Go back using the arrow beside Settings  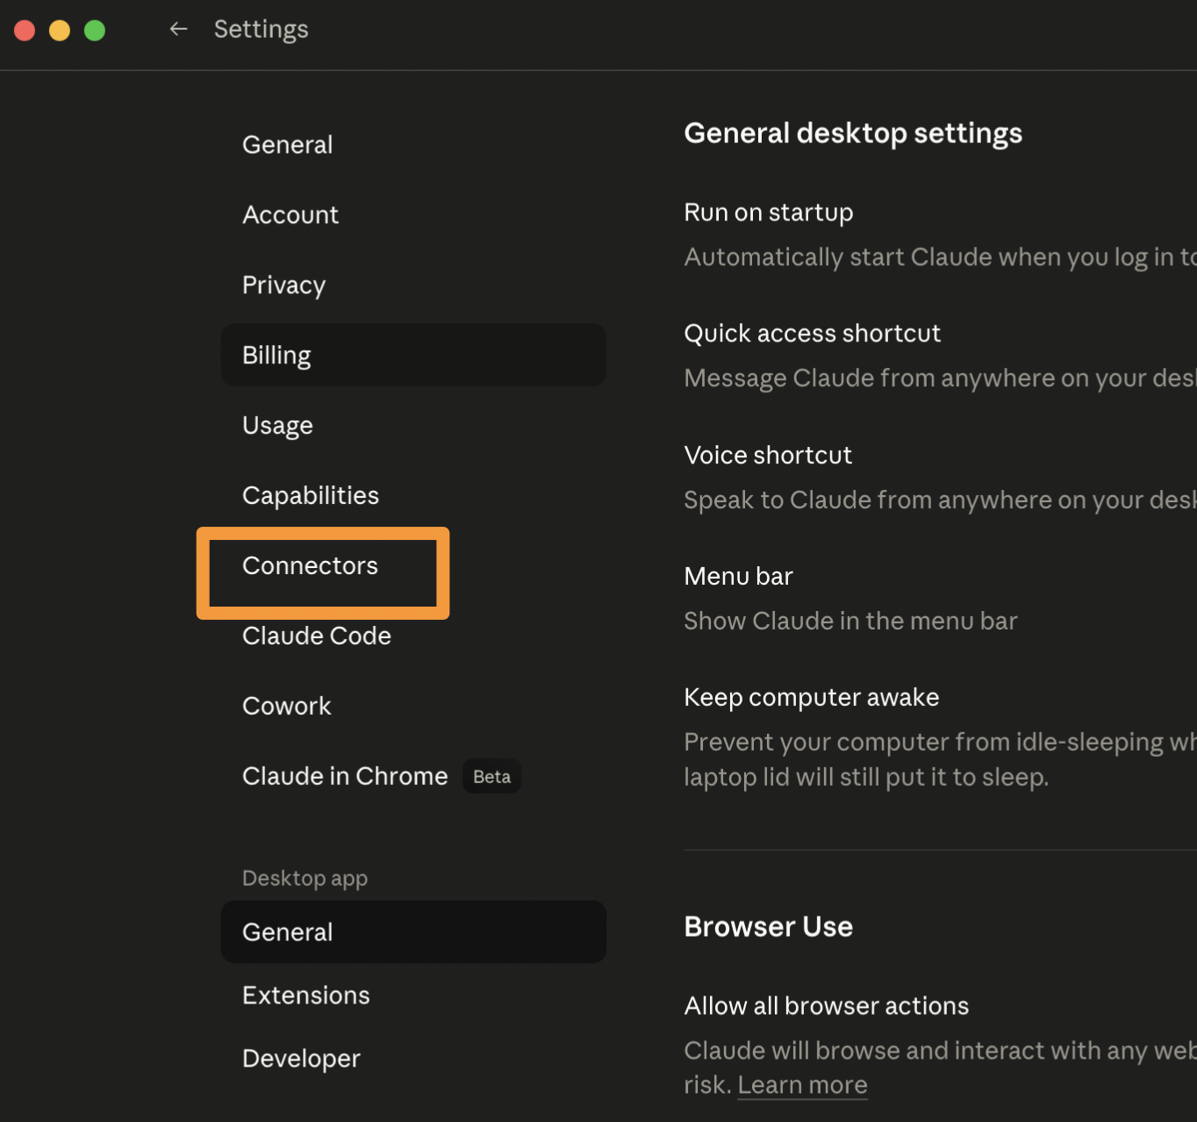178,29
